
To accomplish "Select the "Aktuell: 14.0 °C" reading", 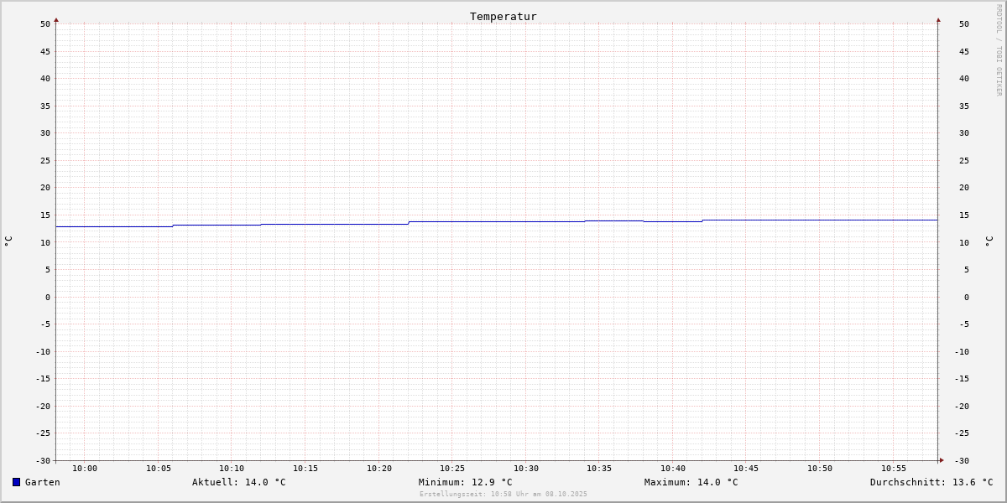I will coord(239,482).
